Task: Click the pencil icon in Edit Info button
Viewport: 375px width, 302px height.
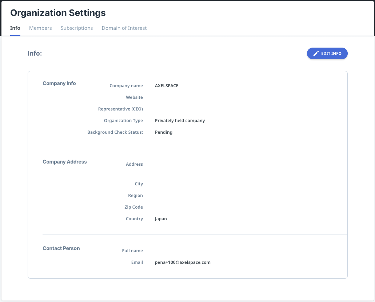Action: 316,53
